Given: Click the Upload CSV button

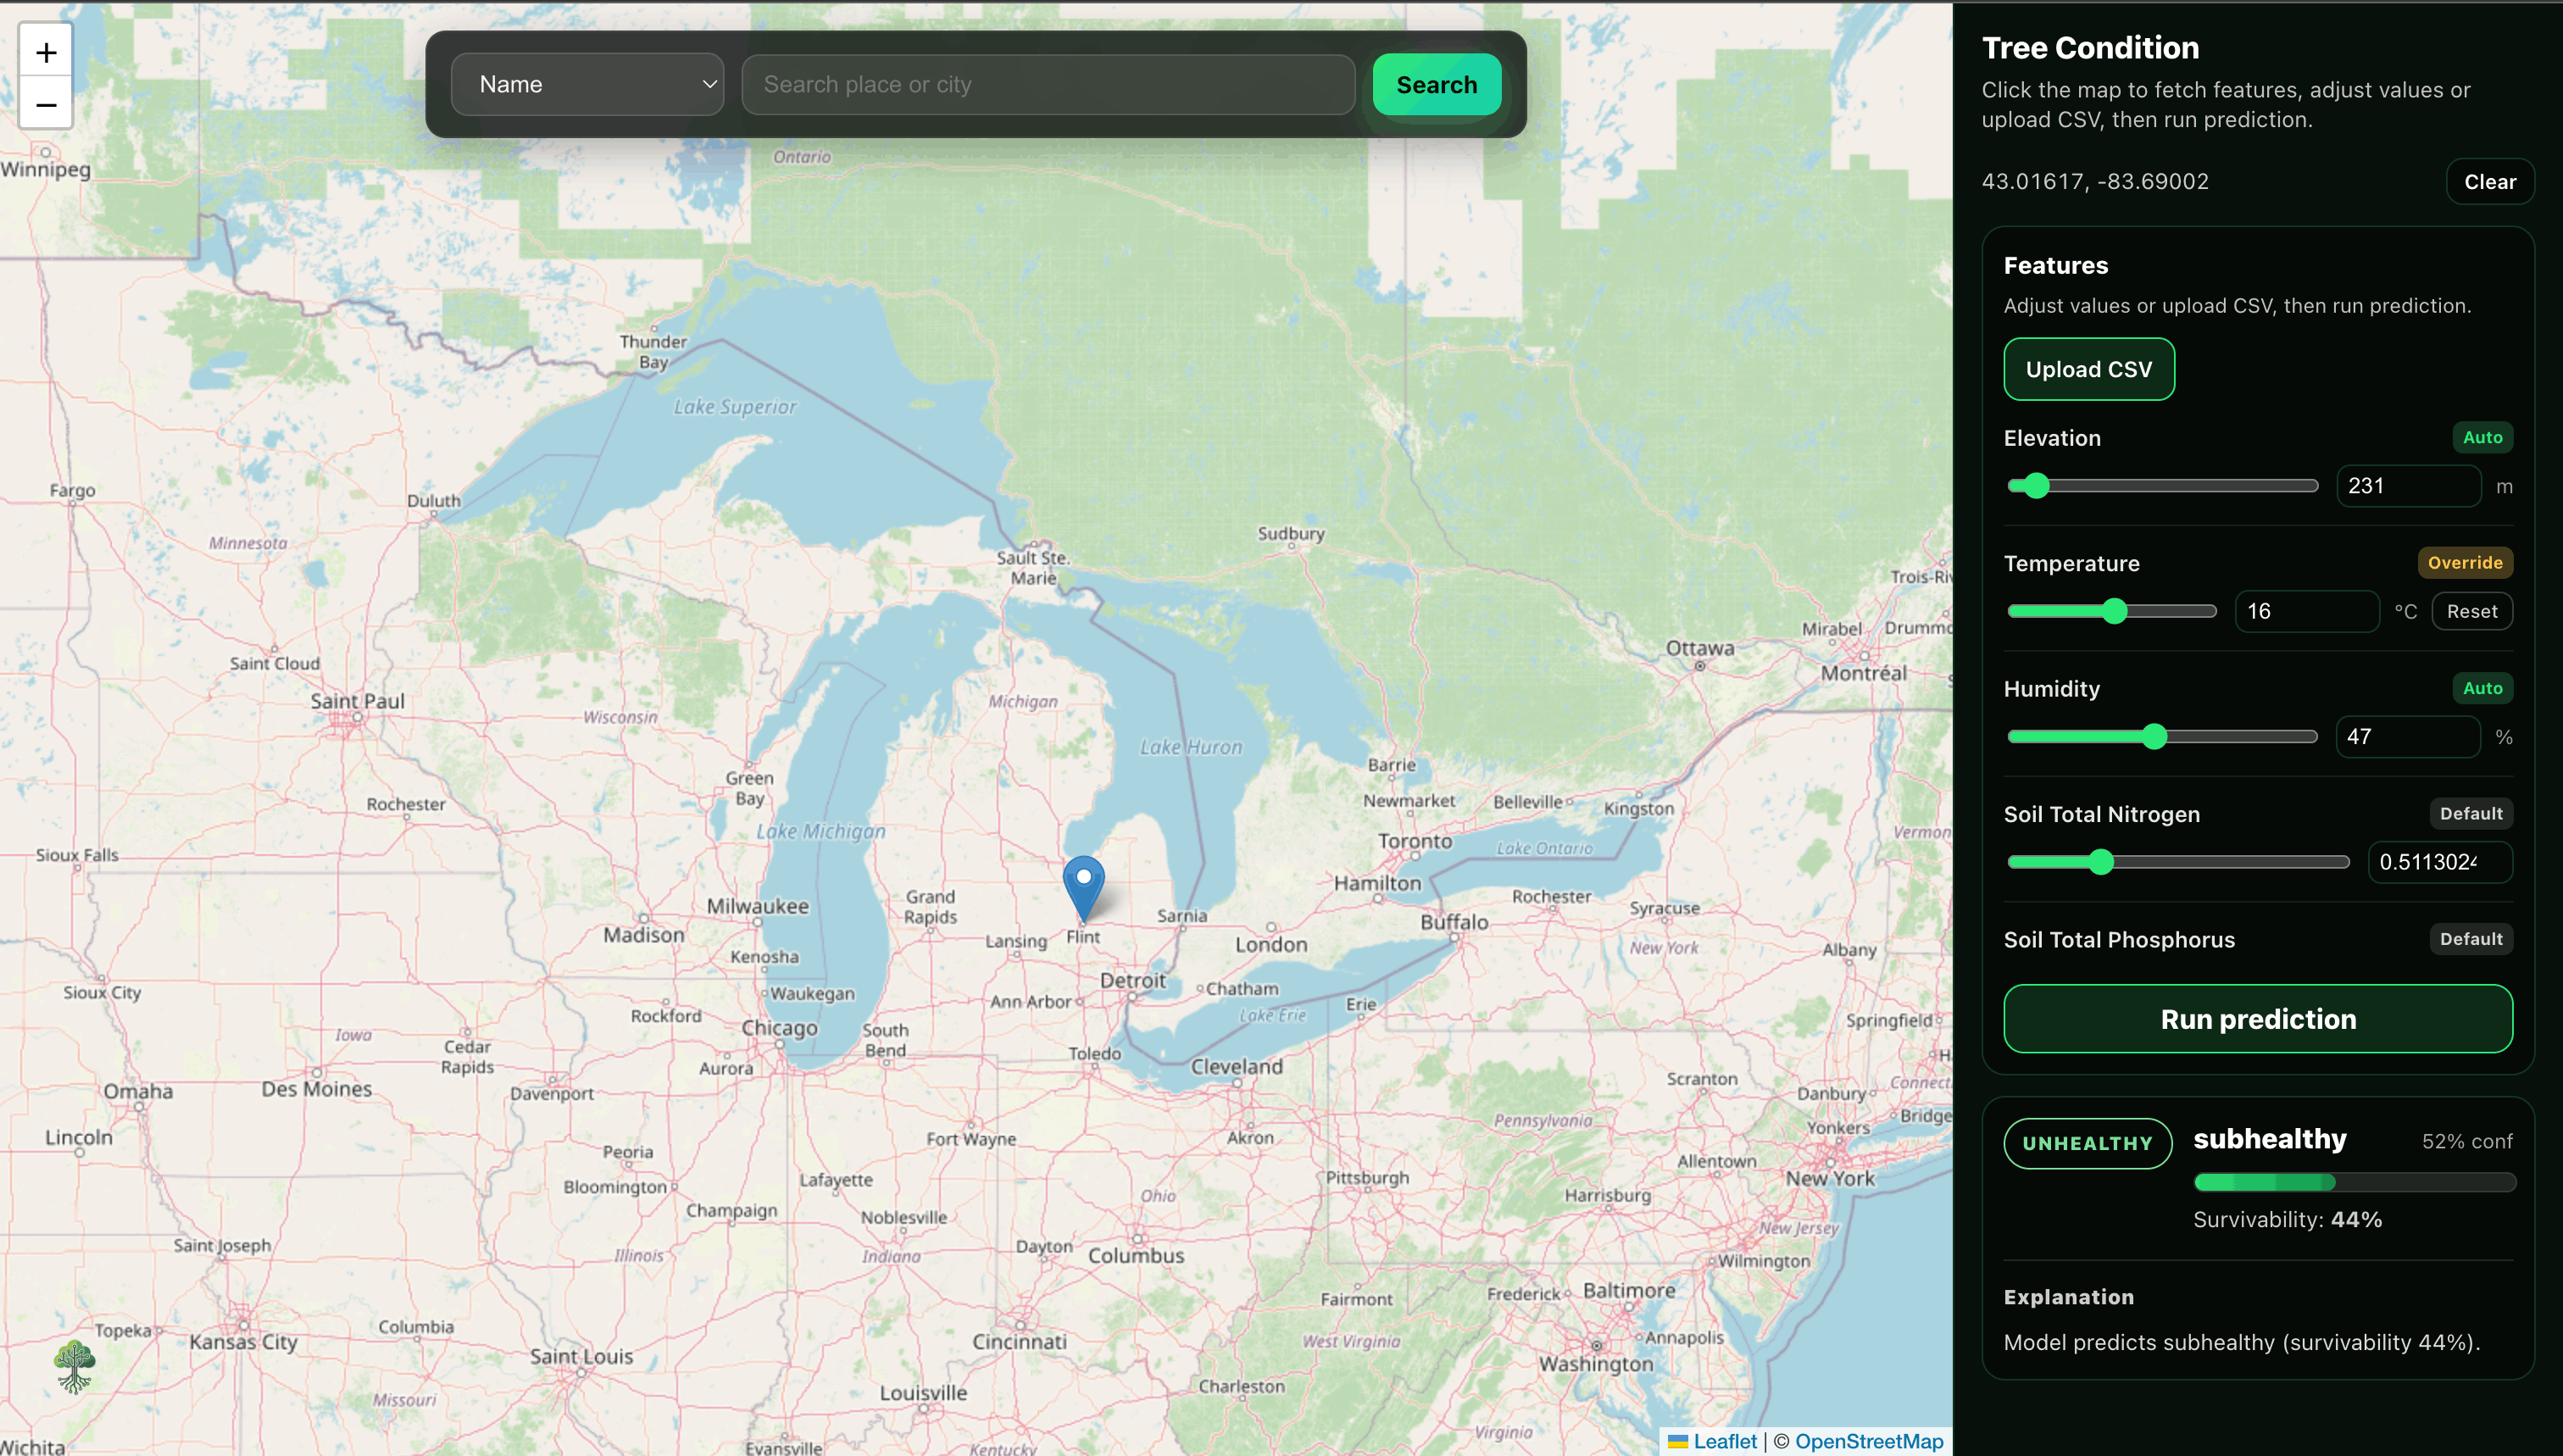Looking at the screenshot, I should coord(2088,369).
